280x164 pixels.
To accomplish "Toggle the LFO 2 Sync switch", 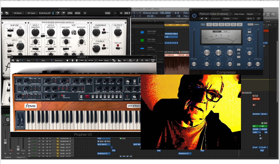I will tap(10, 51).
